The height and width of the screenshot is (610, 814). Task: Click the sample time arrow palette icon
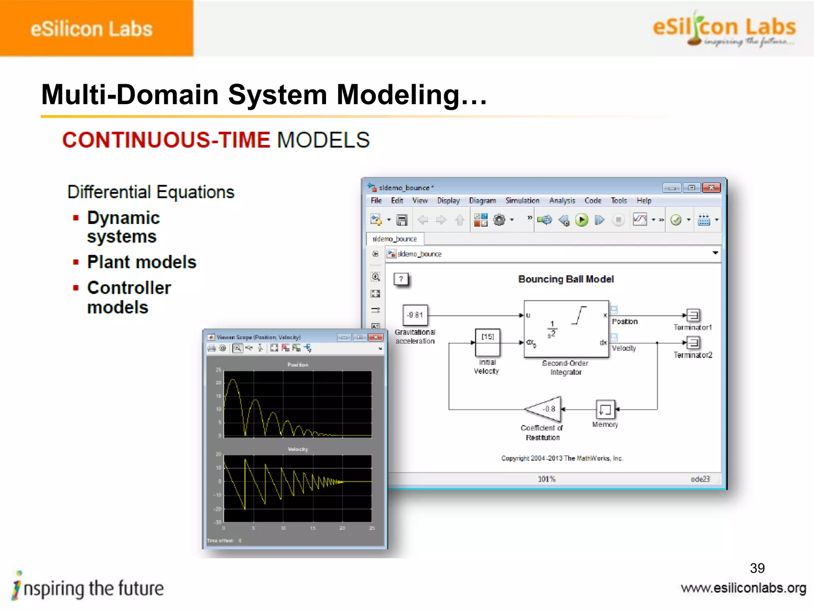[x=375, y=310]
